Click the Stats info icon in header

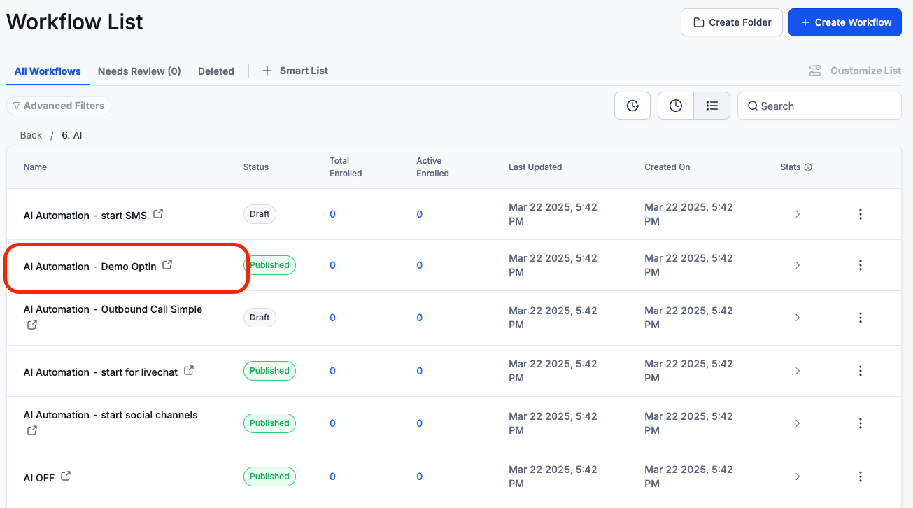(x=808, y=167)
